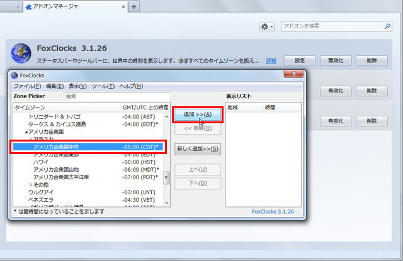
Task: Close the FoxClocks dialog window
Action: coord(294,74)
